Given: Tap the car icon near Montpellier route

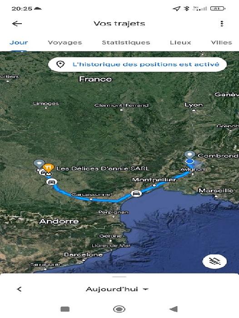Looking at the screenshot, I should (x=136, y=193).
